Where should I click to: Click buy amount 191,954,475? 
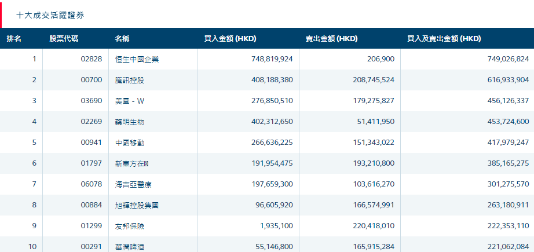272,163
